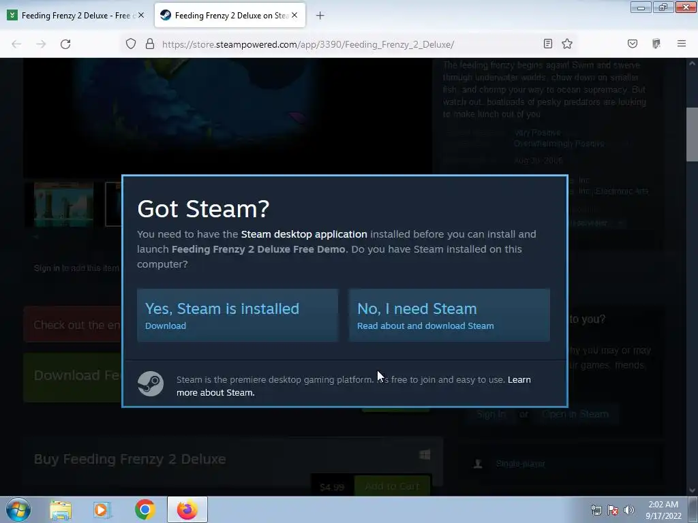Click the 'Got Steam?' dialog heading

(x=203, y=208)
